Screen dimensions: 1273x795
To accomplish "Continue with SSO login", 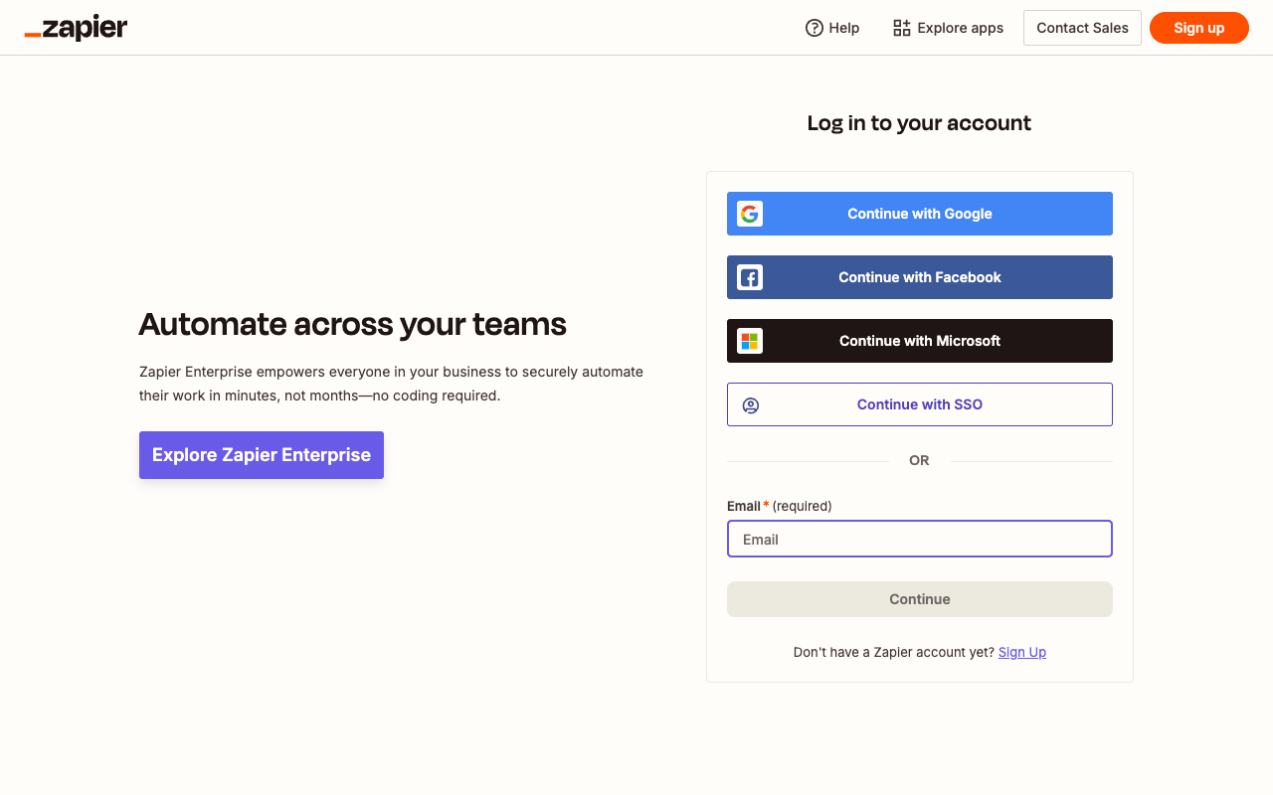I will [x=920, y=404].
